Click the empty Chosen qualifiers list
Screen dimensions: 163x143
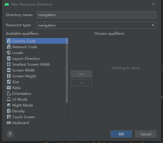126,81
